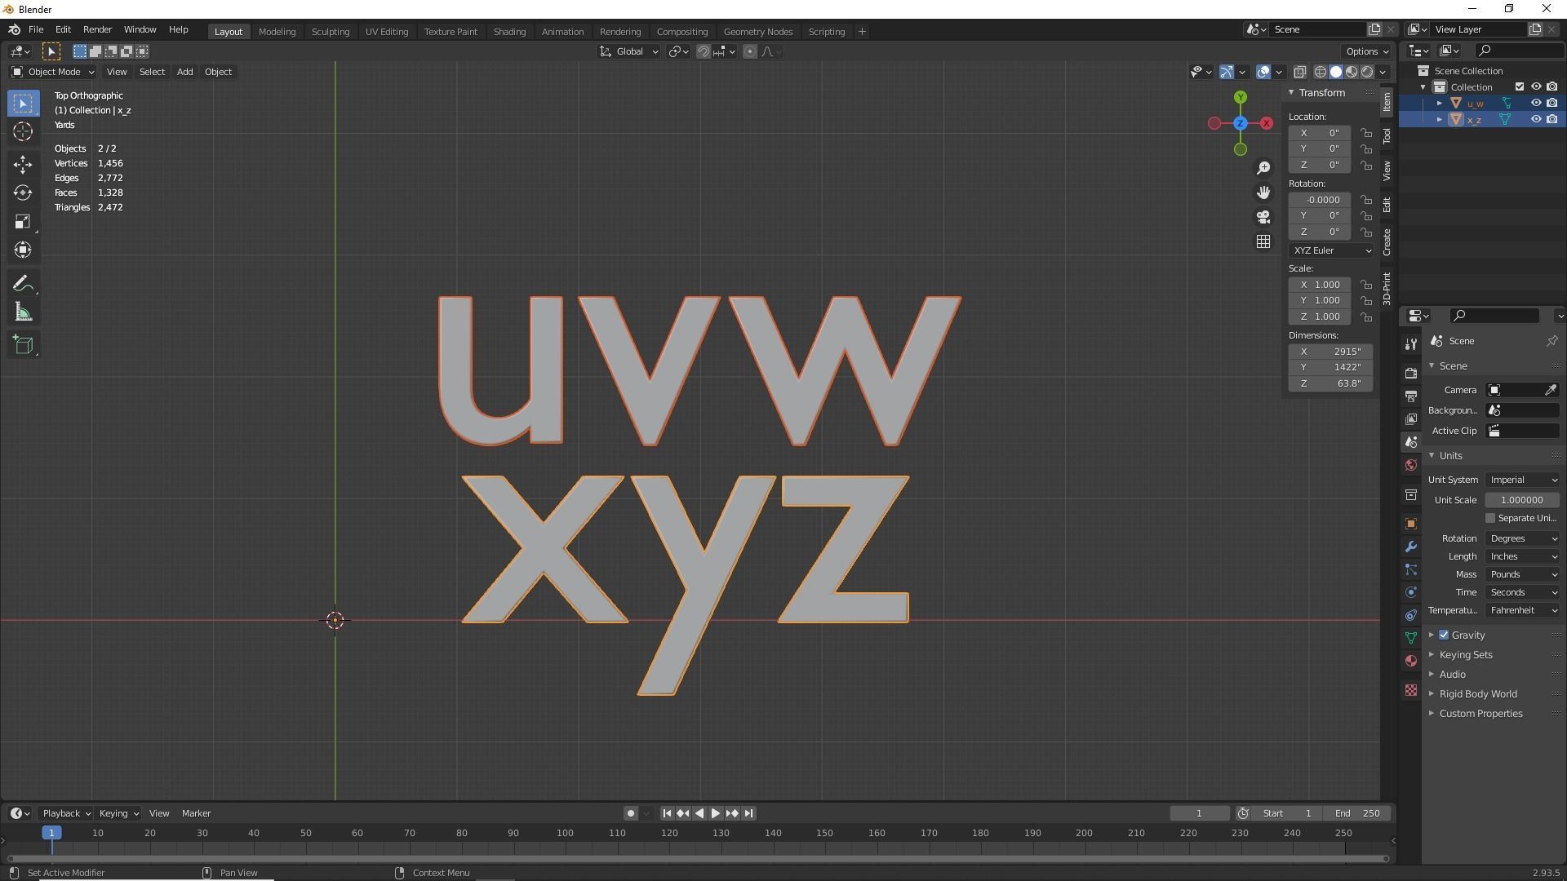Select the Annotate tool
This screenshot has width=1567, height=881.
click(x=23, y=284)
